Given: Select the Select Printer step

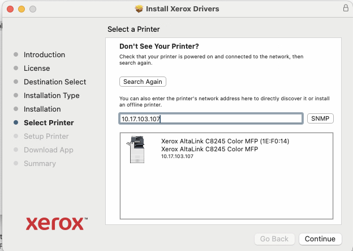Looking at the screenshot, I should point(49,123).
